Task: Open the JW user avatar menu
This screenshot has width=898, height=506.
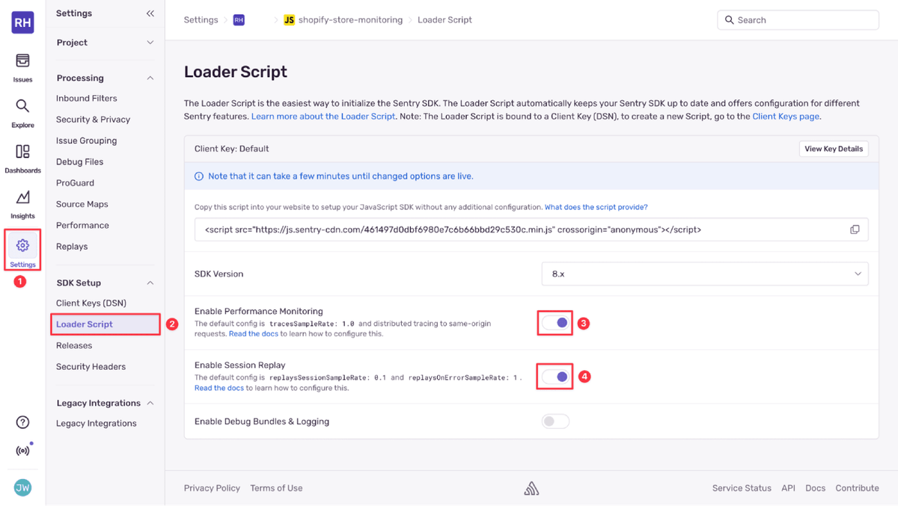Action: click(x=22, y=487)
